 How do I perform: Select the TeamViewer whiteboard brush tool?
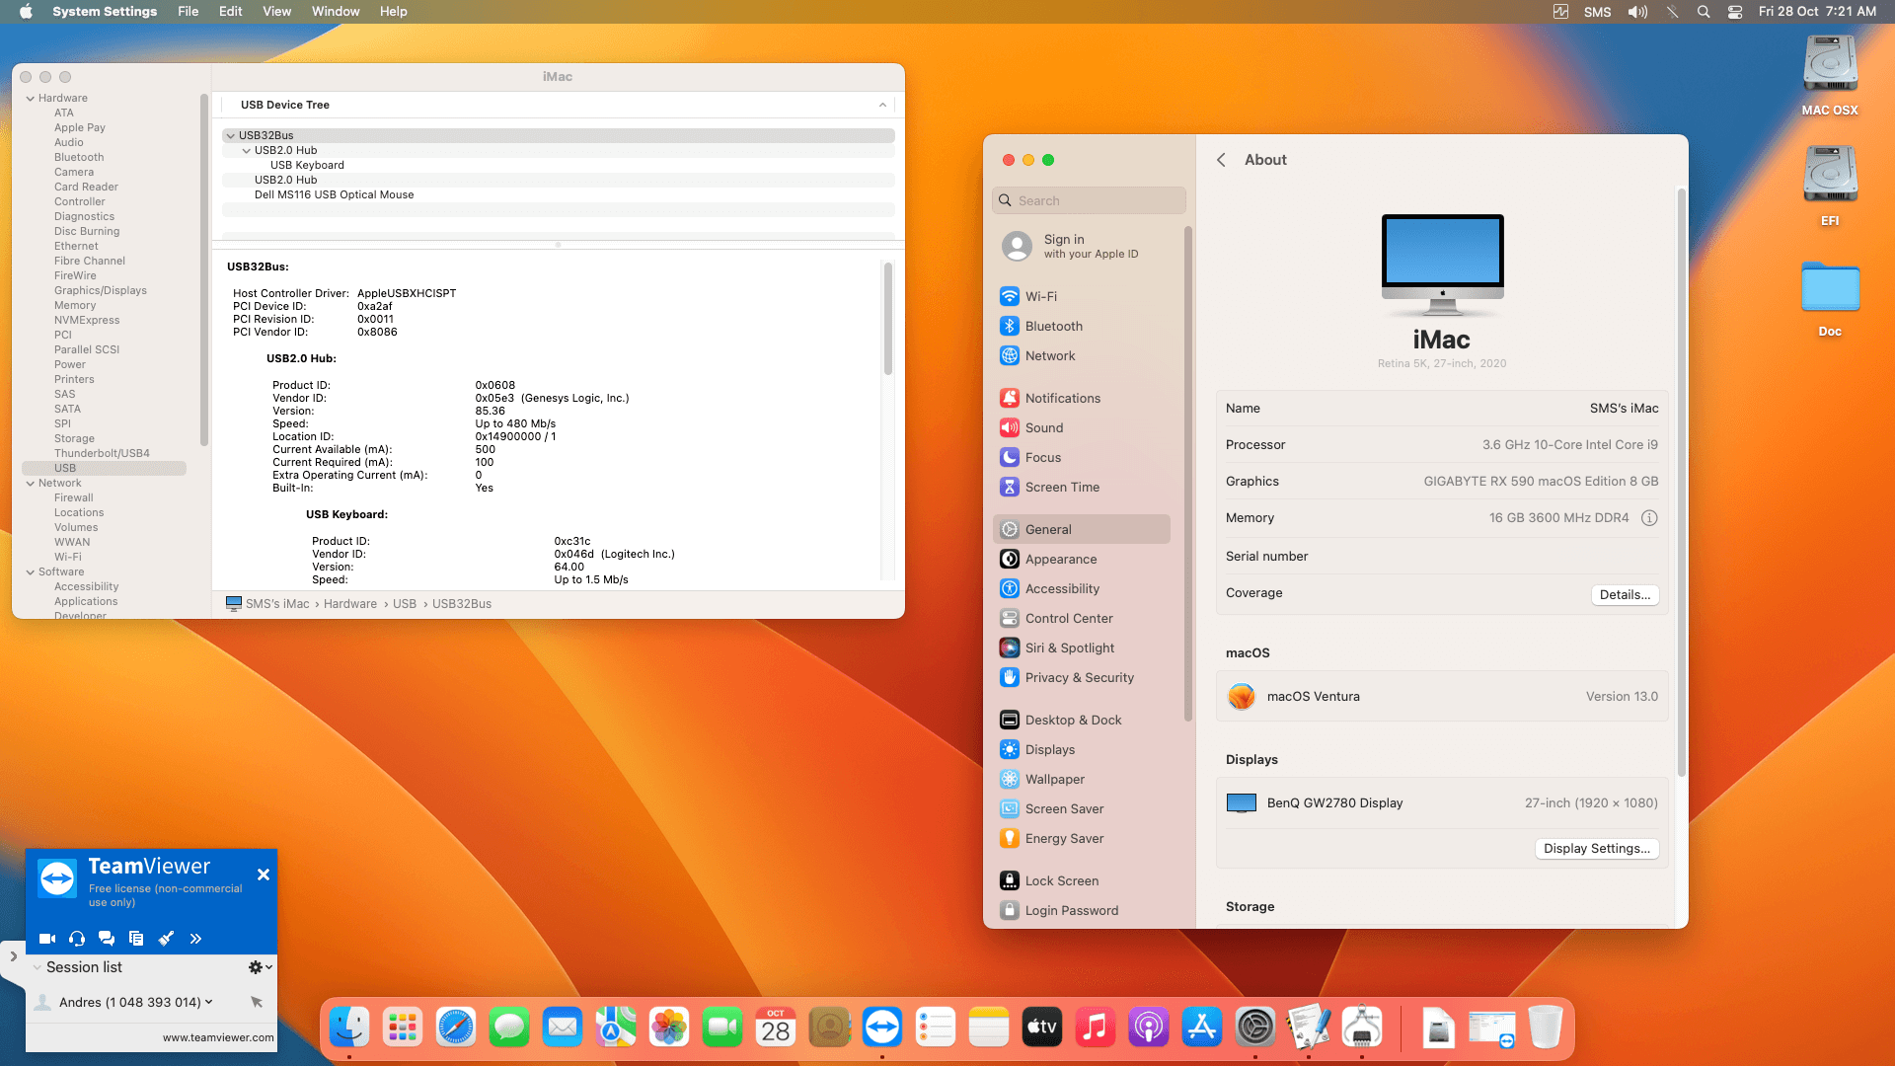click(166, 939)
